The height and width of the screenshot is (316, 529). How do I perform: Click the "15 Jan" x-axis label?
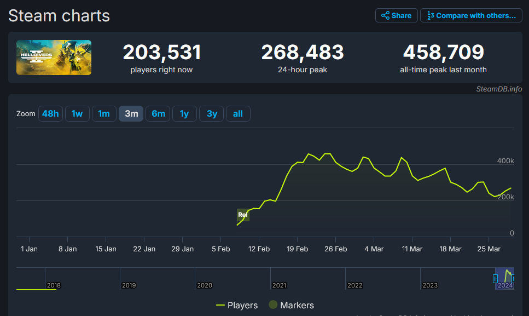coord(106,249)
